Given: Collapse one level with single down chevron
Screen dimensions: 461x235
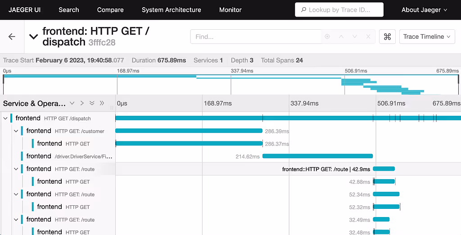Looking at the screenshot, I should (x=72, y=103).
